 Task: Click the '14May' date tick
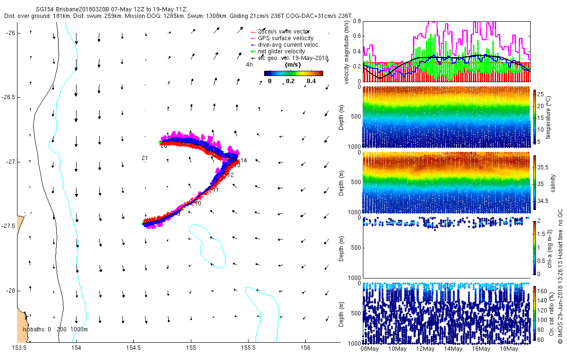tap(453, 349)
